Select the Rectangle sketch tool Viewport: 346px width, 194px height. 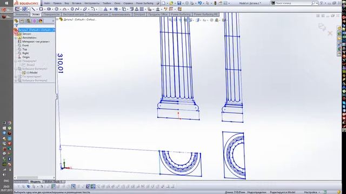[x=41, y=9]
